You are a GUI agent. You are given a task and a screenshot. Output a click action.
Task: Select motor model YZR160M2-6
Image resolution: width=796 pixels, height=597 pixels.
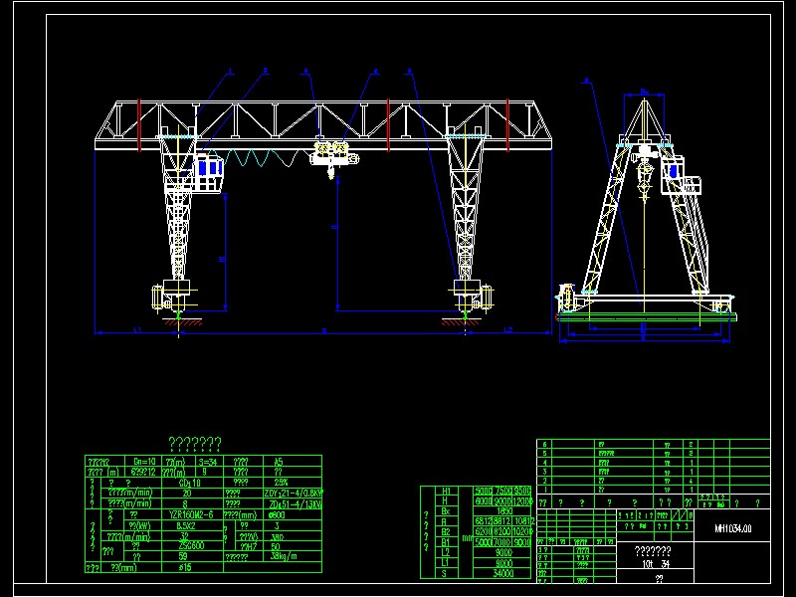[x=191, y=514]
